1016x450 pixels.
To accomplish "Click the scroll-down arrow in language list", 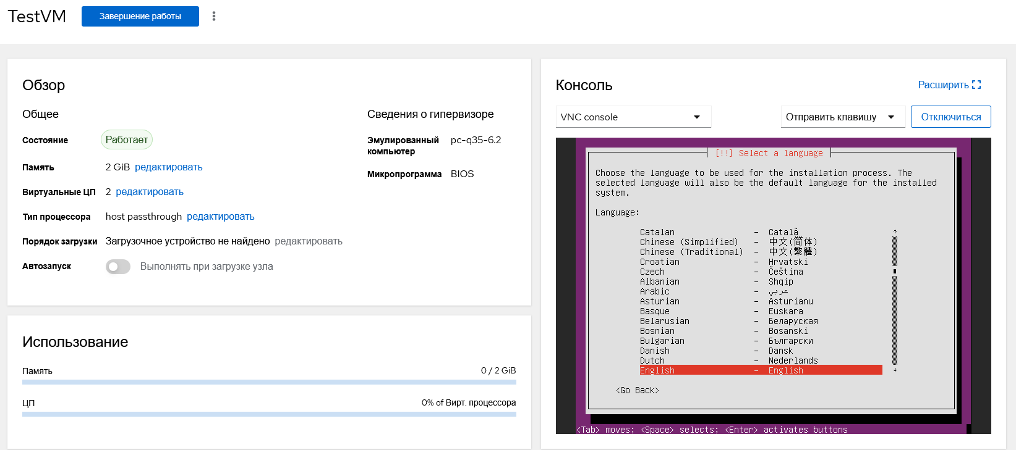I will click(895, 370).
